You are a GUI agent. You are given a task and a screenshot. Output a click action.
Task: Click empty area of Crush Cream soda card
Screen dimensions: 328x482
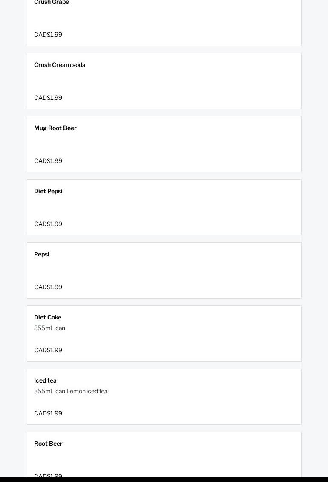pyautogui.click(x=192, y=81)
